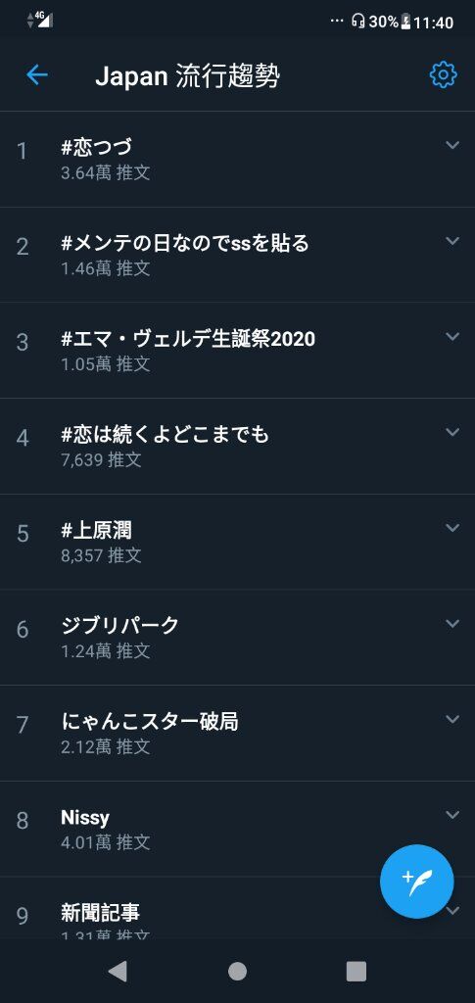Select the Nissy trending topic
The image size is (475, 1003).
click(x=237, y=829)
